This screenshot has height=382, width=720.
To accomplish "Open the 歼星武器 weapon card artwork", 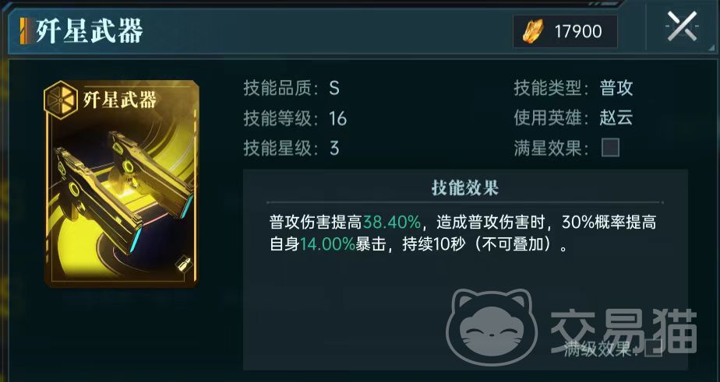I will click(x=122, y=184).
